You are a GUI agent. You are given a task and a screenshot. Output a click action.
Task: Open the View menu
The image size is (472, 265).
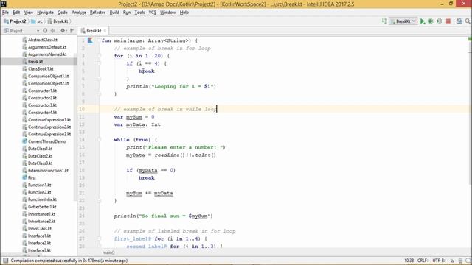[x=29, y=13]
